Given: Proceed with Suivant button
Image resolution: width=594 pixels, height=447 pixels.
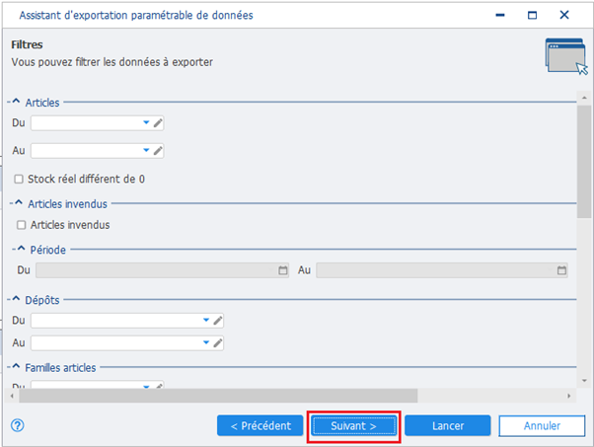Looking at the screenshot, I should tap(354, 426).
